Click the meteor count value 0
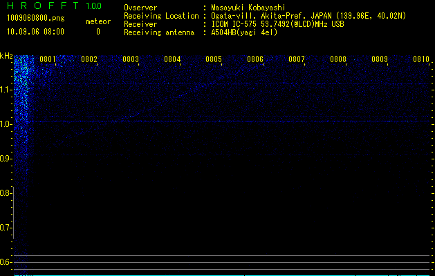The height and width of the screenshot is (276, 435). click(98, 32)
